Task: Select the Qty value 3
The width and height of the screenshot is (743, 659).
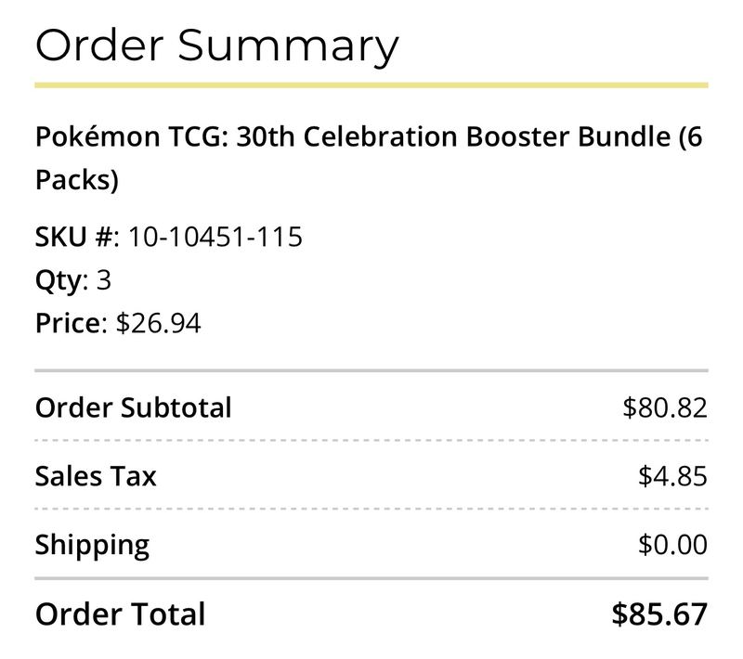Action: click(x=104, y=279)
